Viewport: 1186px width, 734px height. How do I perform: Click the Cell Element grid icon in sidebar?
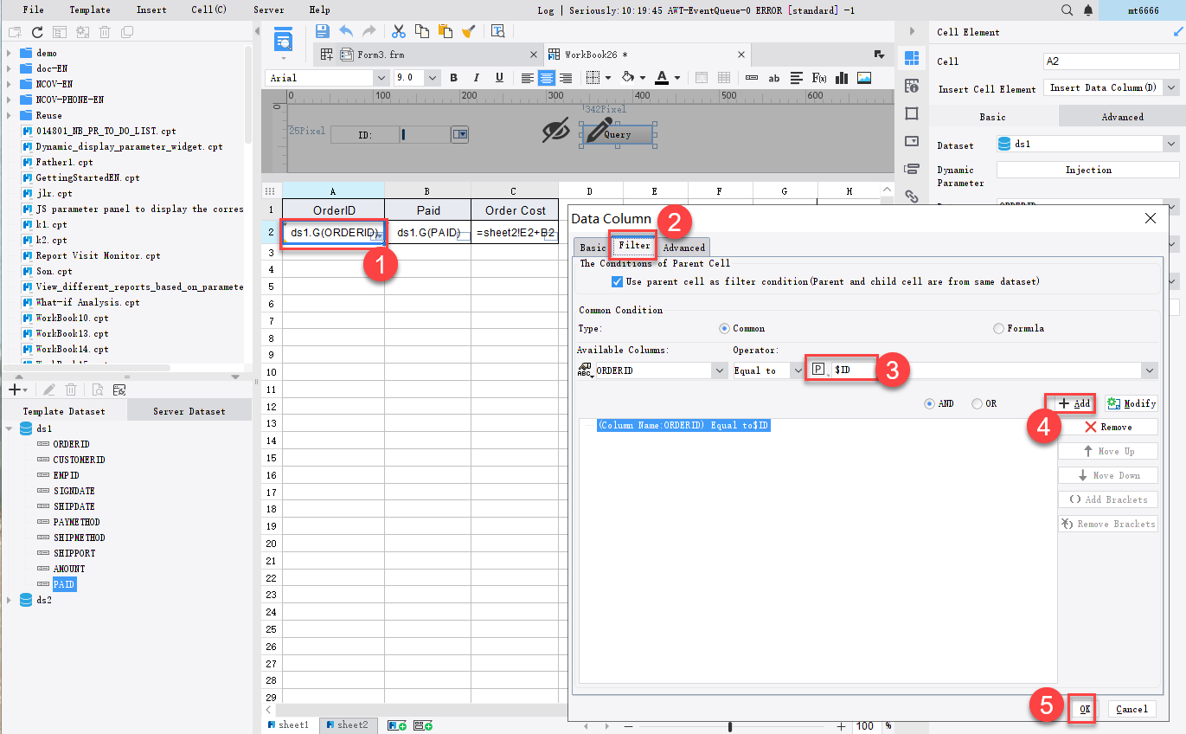912,58
